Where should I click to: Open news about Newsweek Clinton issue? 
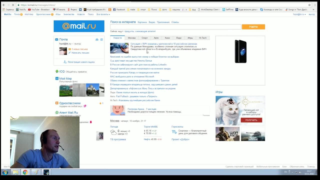pos(144,57)
